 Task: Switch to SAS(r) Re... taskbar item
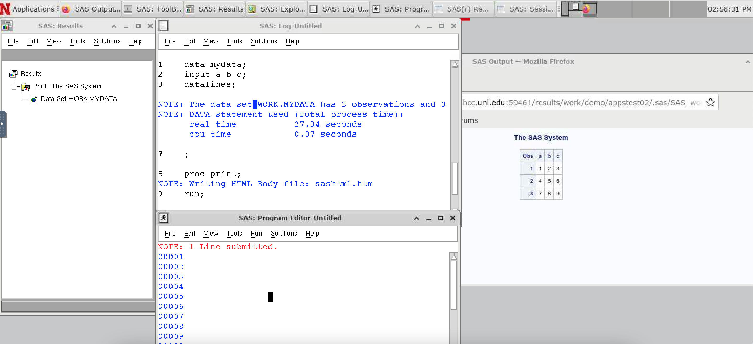[463, 9]
